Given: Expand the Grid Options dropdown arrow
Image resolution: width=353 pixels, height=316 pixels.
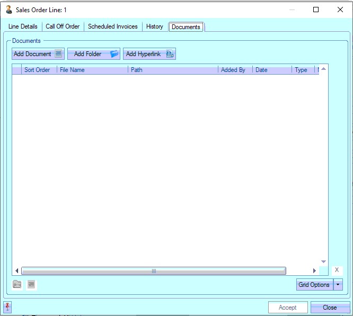Looking at the screenshot, I should point(338,285).
